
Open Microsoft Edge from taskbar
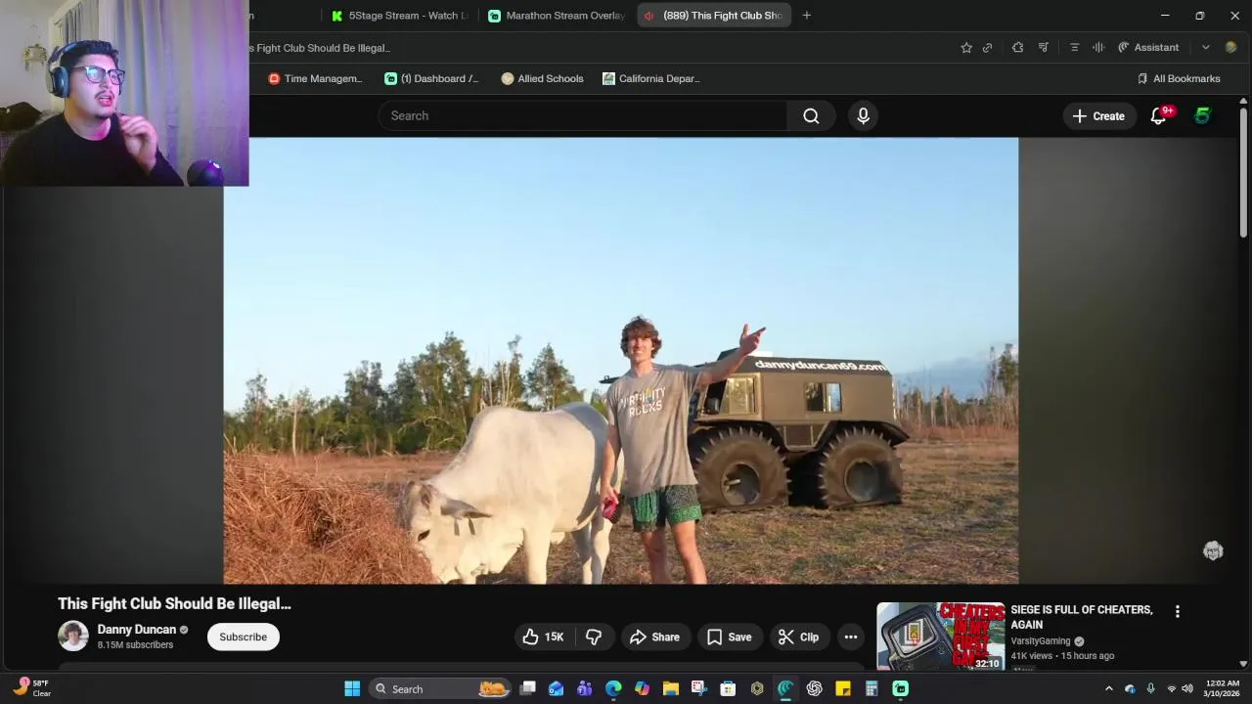[613, 688]
